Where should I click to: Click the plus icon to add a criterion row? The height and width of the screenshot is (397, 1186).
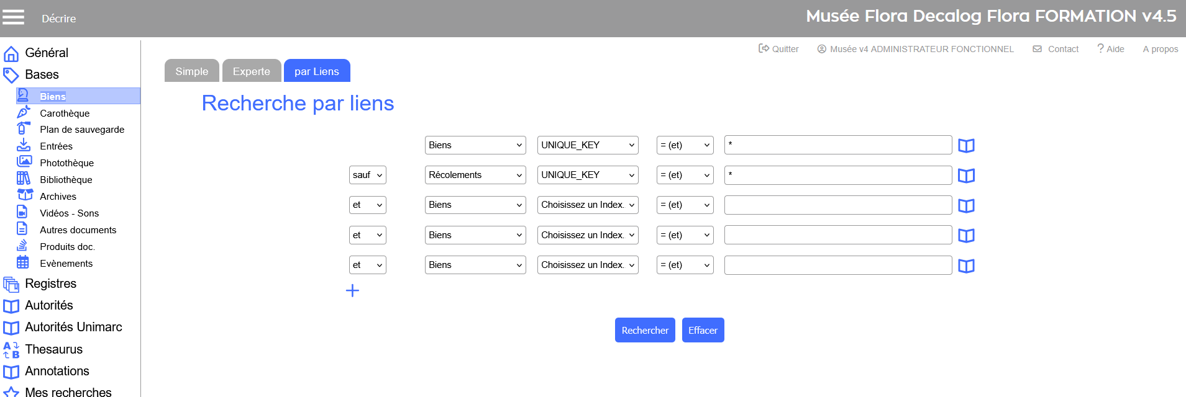[x=352, y=290]
